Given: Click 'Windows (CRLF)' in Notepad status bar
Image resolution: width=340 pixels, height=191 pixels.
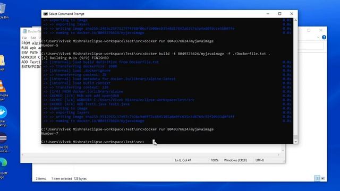Looking at the screenshot, I should pos(235,160).
